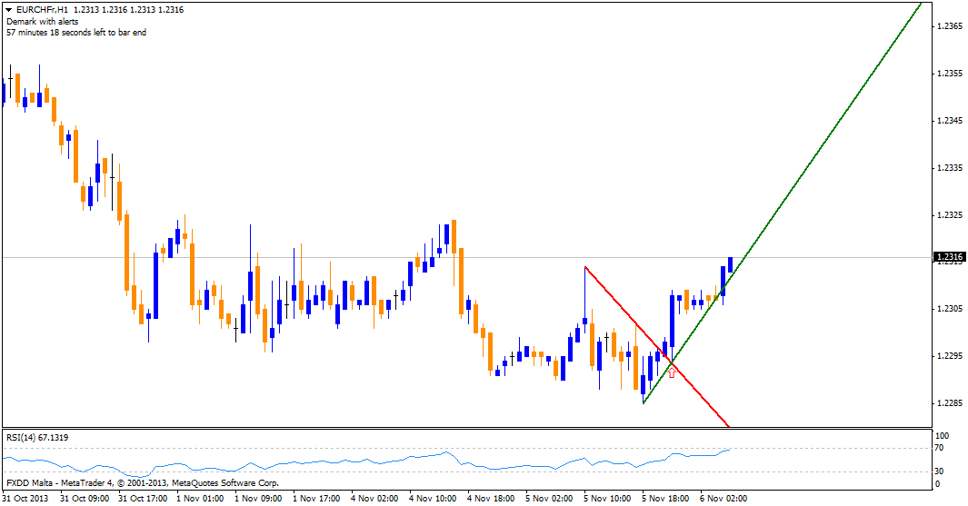Click the latest blue candlestick bar

(x=730, y=263)
